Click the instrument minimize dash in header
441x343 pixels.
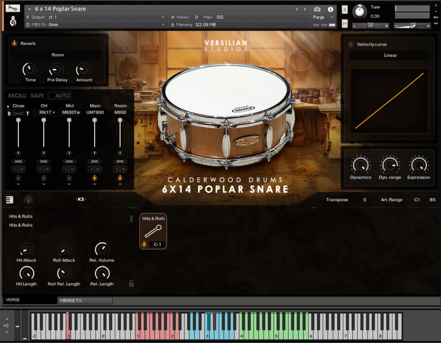click(x=436, y=11)
